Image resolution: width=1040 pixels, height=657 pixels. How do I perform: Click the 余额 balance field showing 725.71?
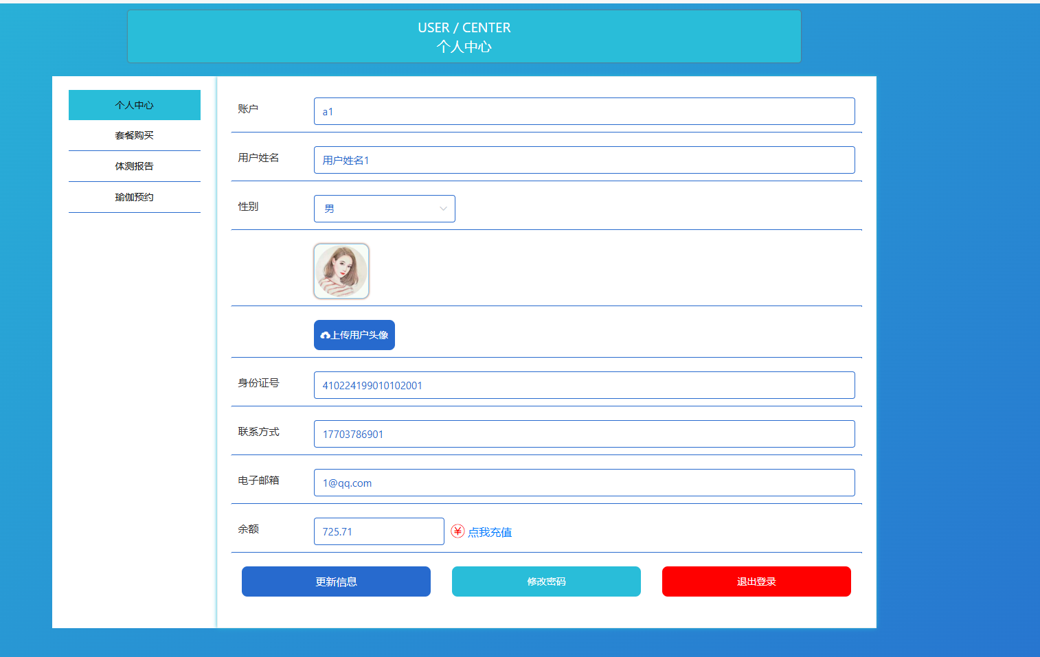379,531
